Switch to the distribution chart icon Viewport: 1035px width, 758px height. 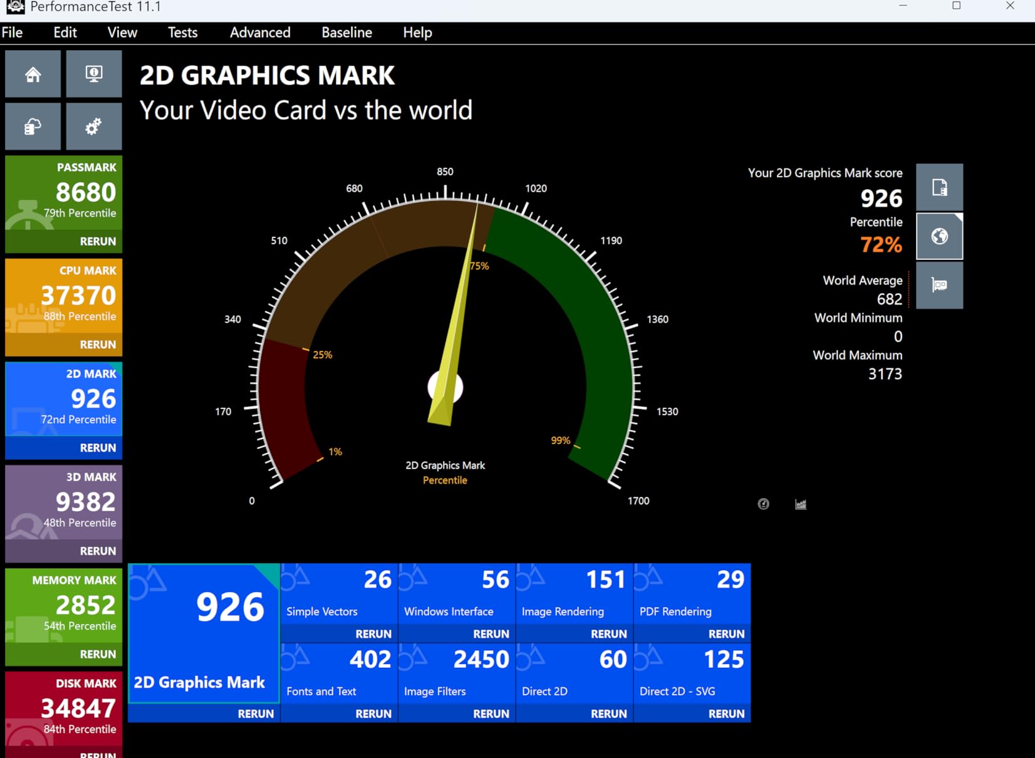pyautogui.click(x=800, y=504)
